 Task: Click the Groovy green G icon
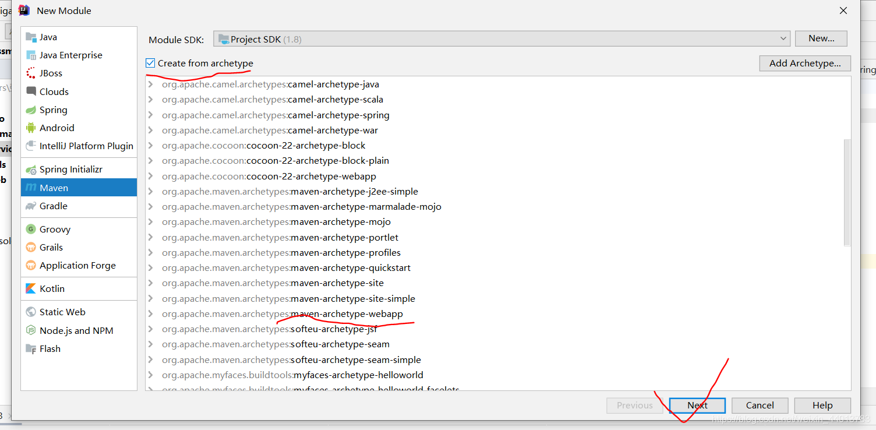point(31,229)
